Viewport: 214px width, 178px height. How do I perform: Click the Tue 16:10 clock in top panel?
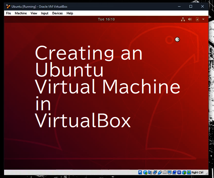click(x=106, y=19)
